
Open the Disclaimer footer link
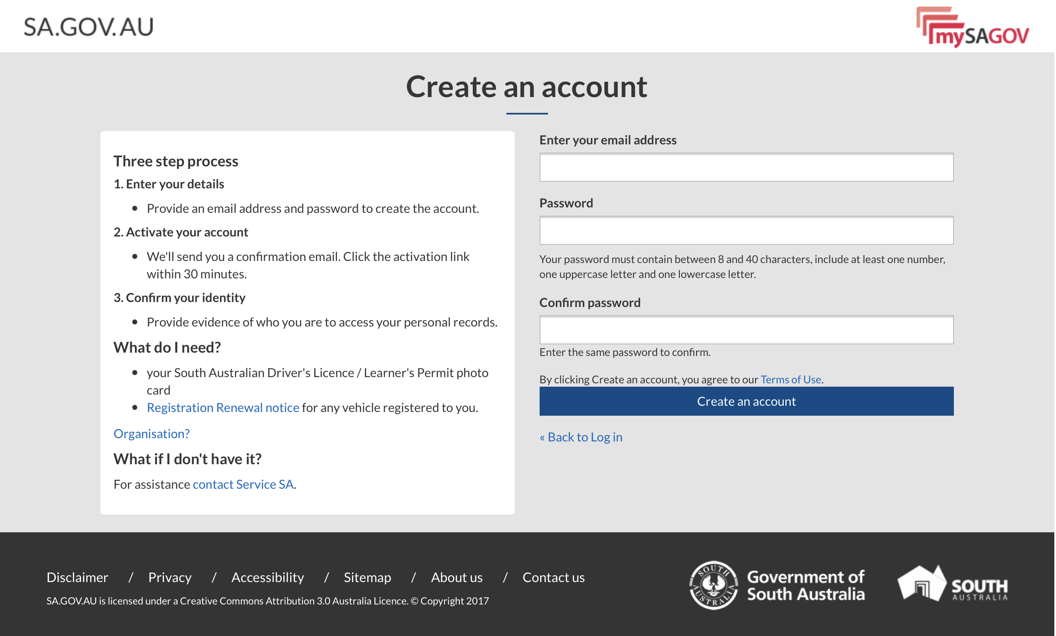77,578
